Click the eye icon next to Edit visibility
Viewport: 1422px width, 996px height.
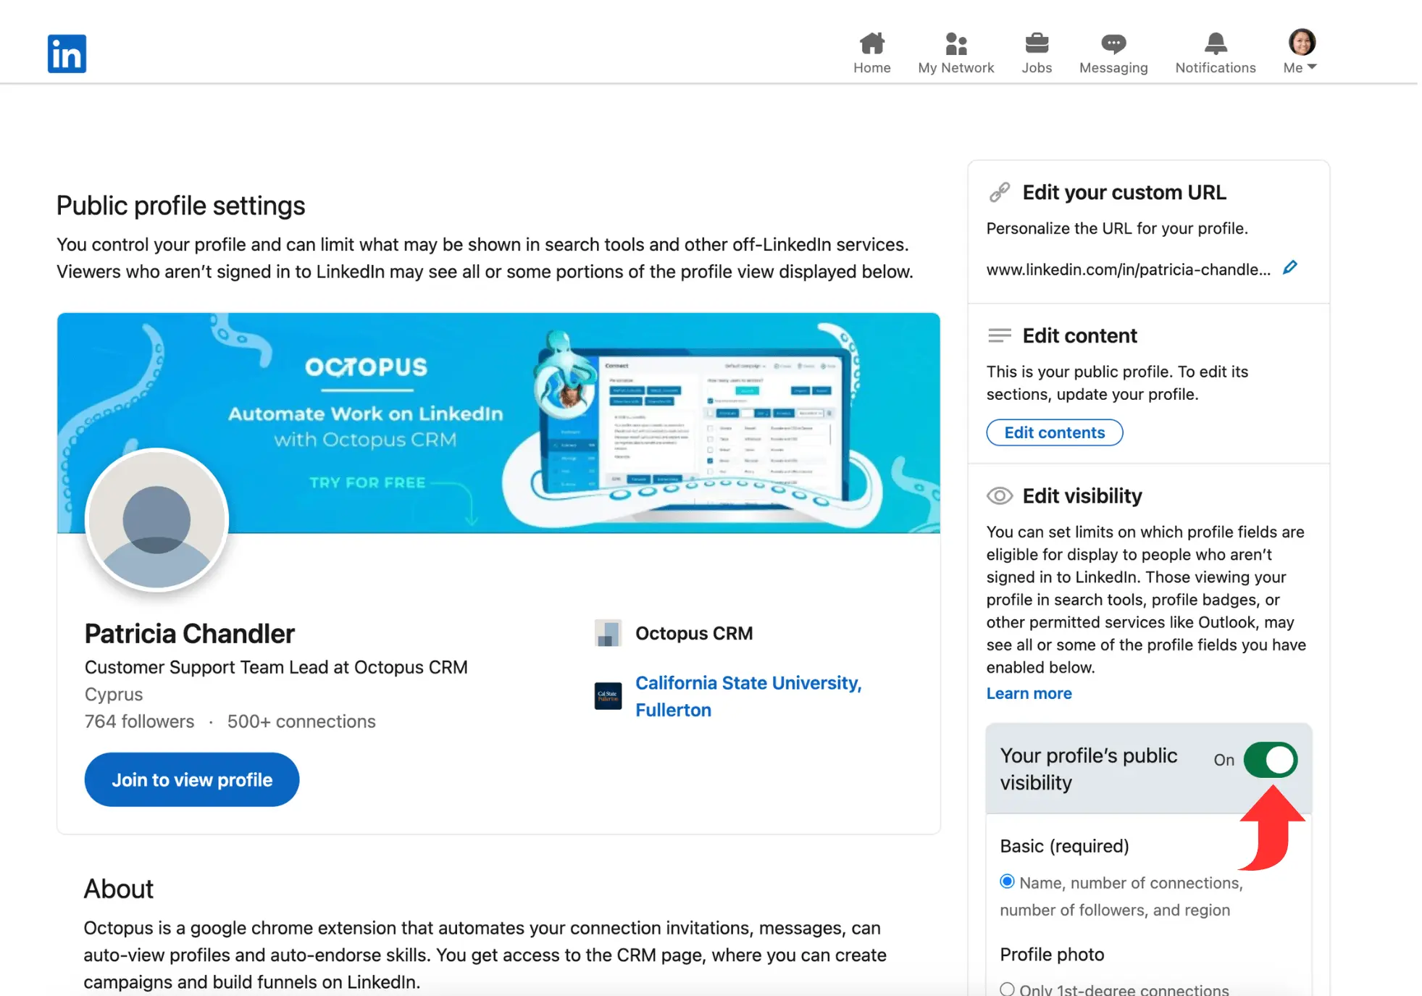pos(999,495)
